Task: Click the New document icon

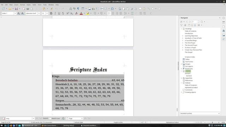Action: (x=4, y=9)
